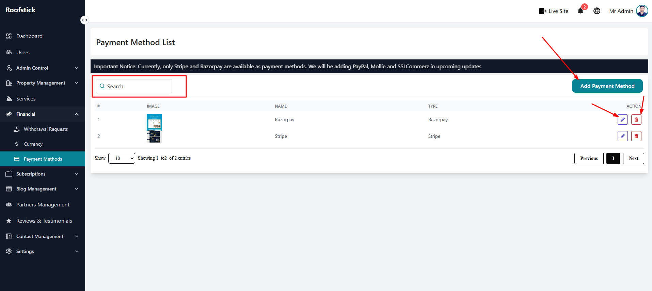Expand the Contact Management chevron
This screenshot has width=652, height=291.
[x=77, y=236]
